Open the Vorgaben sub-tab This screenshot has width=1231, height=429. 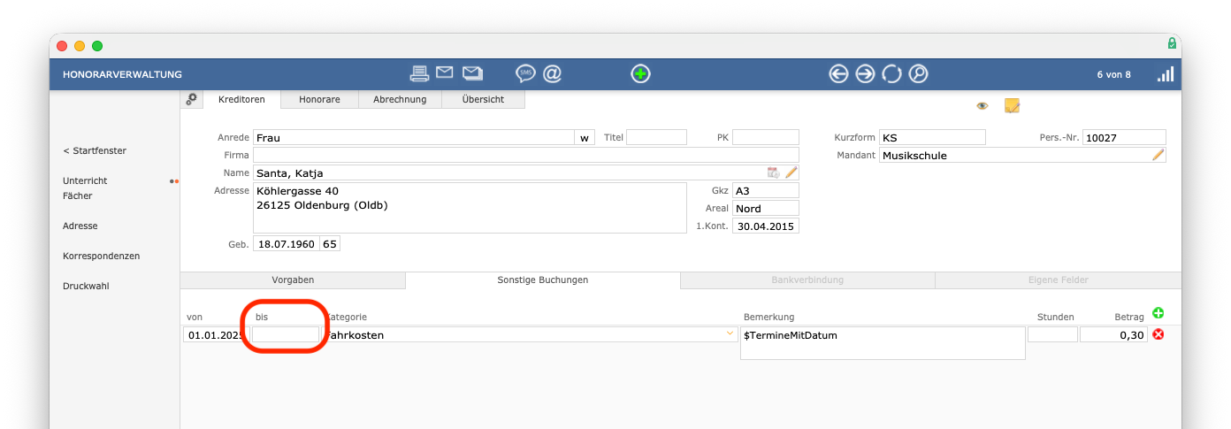(292, 280)
